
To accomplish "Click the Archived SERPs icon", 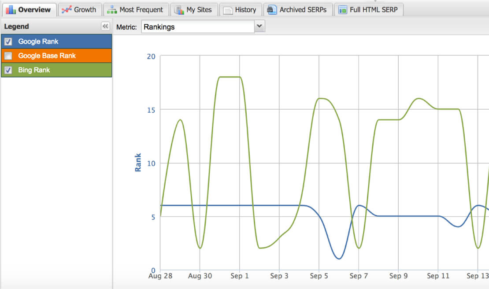I will coord(272,10).
